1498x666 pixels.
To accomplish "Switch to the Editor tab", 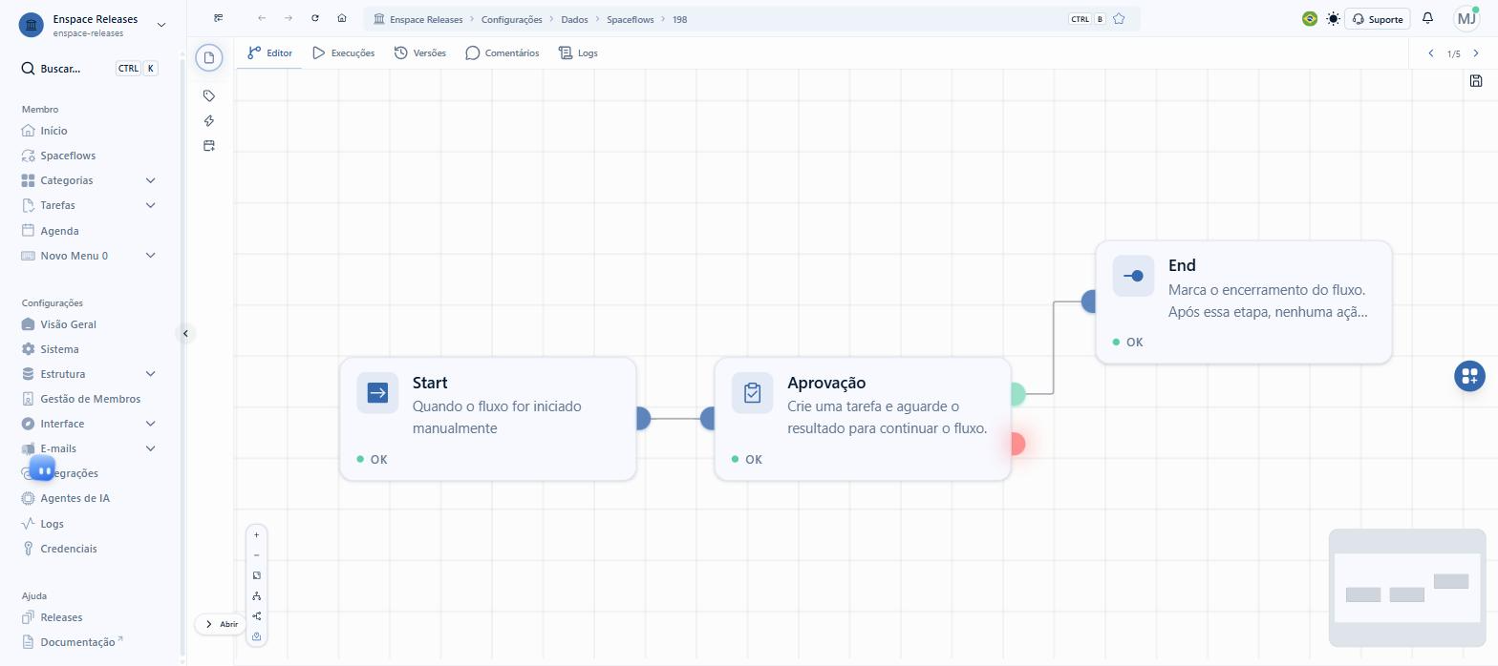I will point(269,52).
